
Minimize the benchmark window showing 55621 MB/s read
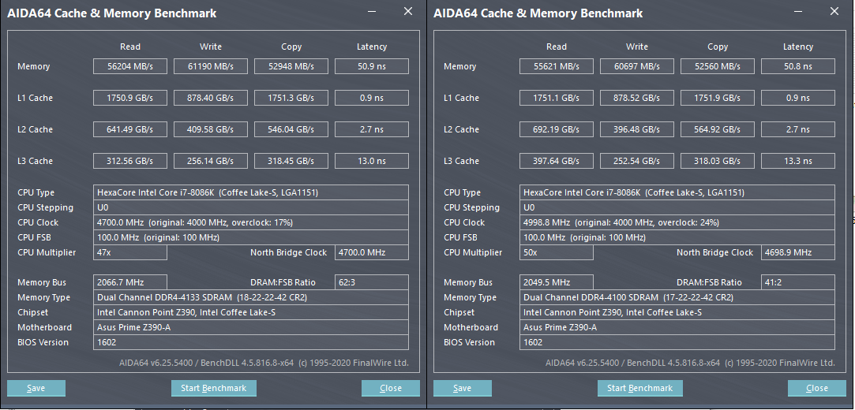(798, 13)
